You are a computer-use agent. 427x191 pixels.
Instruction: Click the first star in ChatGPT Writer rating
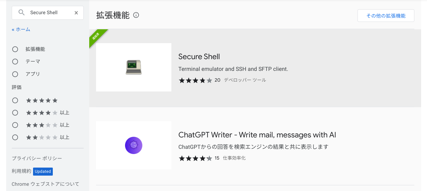tap(181, 158)
